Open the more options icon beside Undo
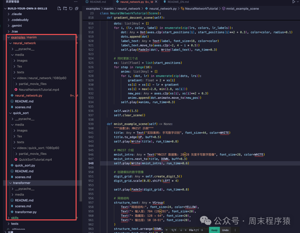 (235, 230)
